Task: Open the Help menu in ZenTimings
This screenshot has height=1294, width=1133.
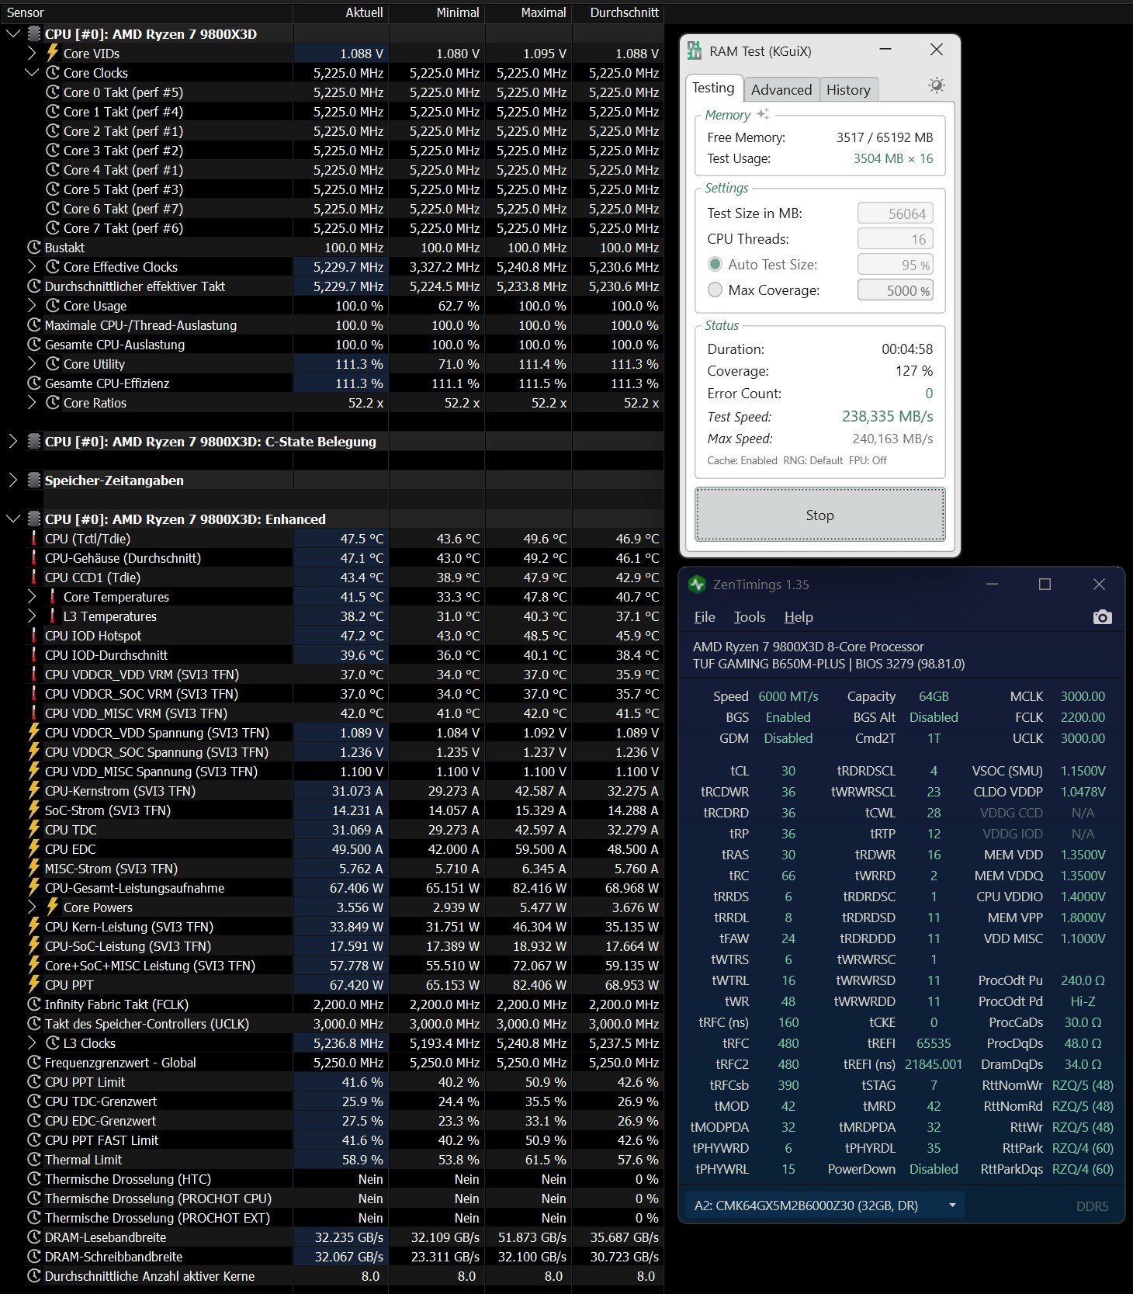Action: [x=799, y=617]
